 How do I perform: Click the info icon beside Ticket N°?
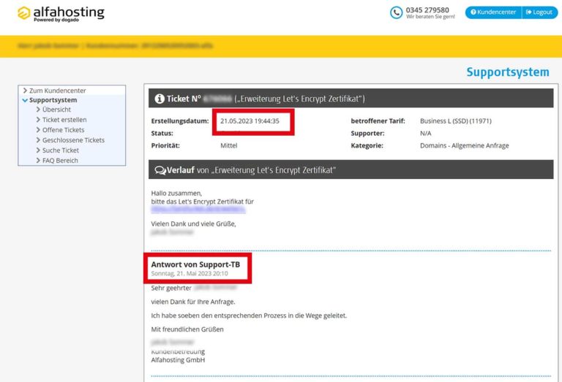coord(159,98)
